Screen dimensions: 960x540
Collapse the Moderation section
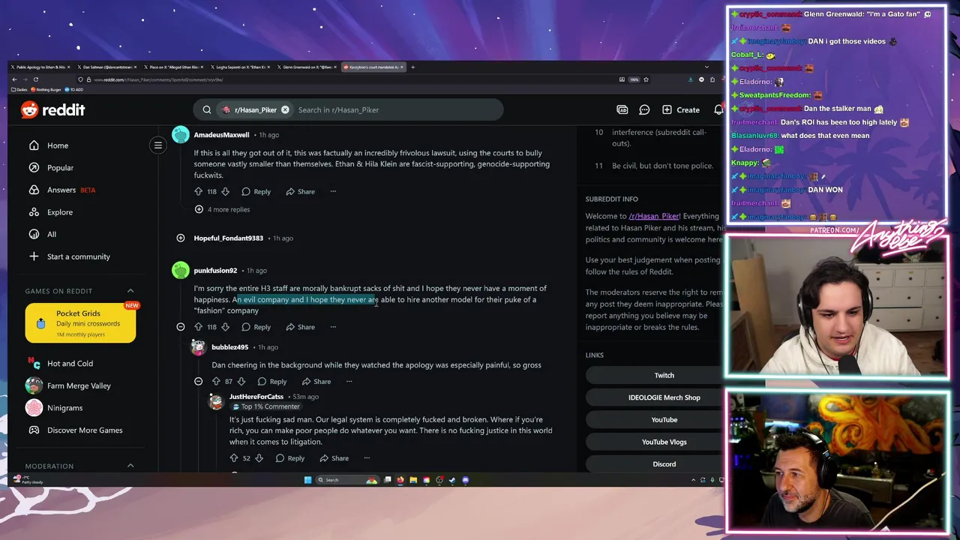[130, 466]
